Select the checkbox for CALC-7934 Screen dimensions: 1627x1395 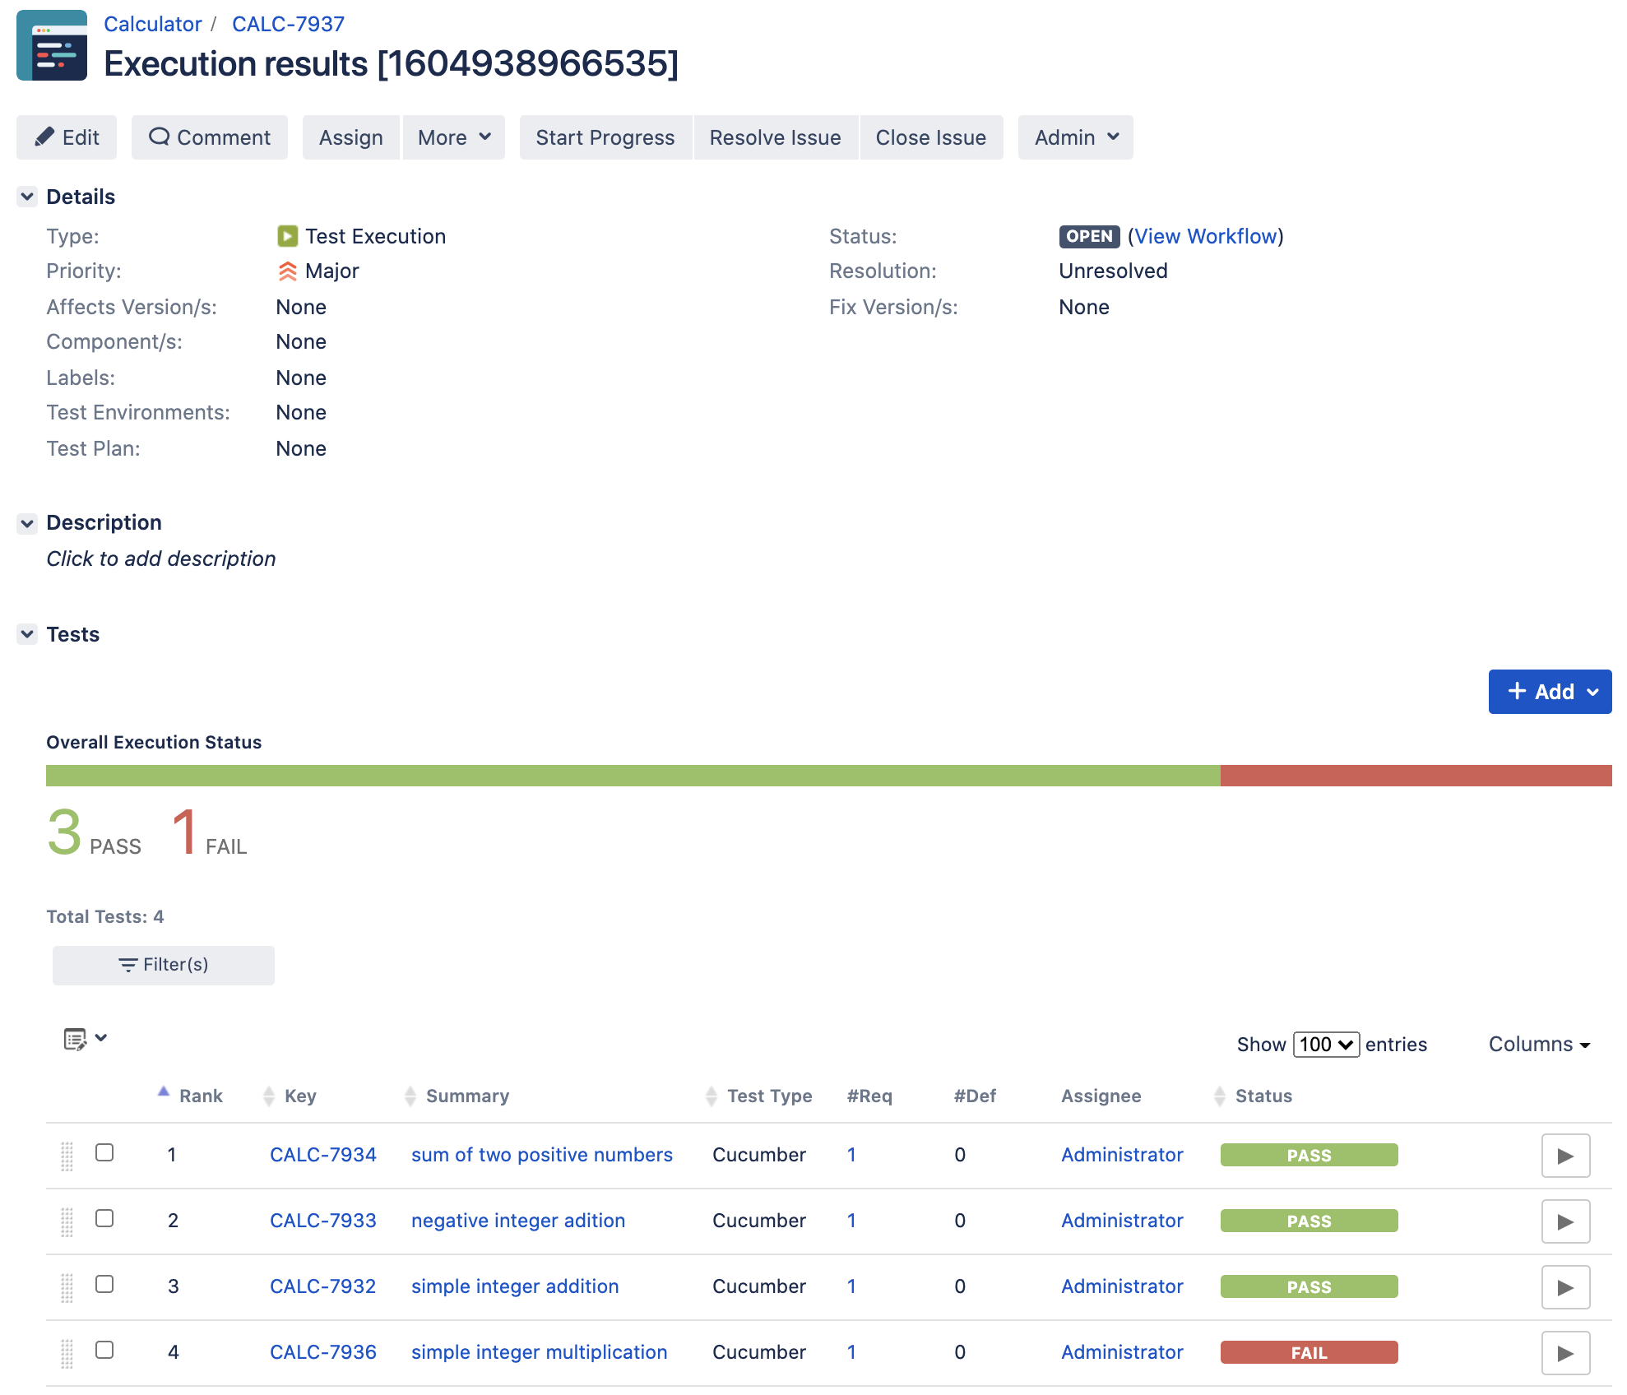coord(104,1152)
